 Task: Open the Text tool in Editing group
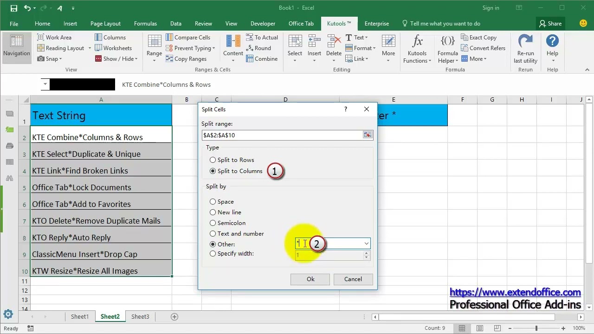point(356,38)
